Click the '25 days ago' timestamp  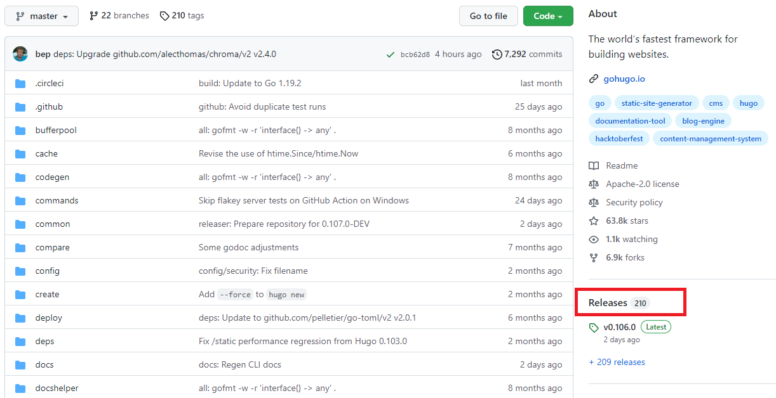(x=539, y=106)
